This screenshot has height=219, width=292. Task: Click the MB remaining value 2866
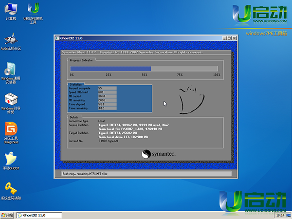tap(107, 100)
